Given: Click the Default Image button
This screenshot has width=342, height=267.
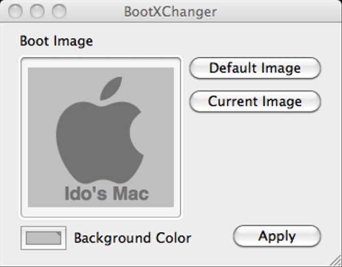Looking at the screenshot, I should pos(255,68).
